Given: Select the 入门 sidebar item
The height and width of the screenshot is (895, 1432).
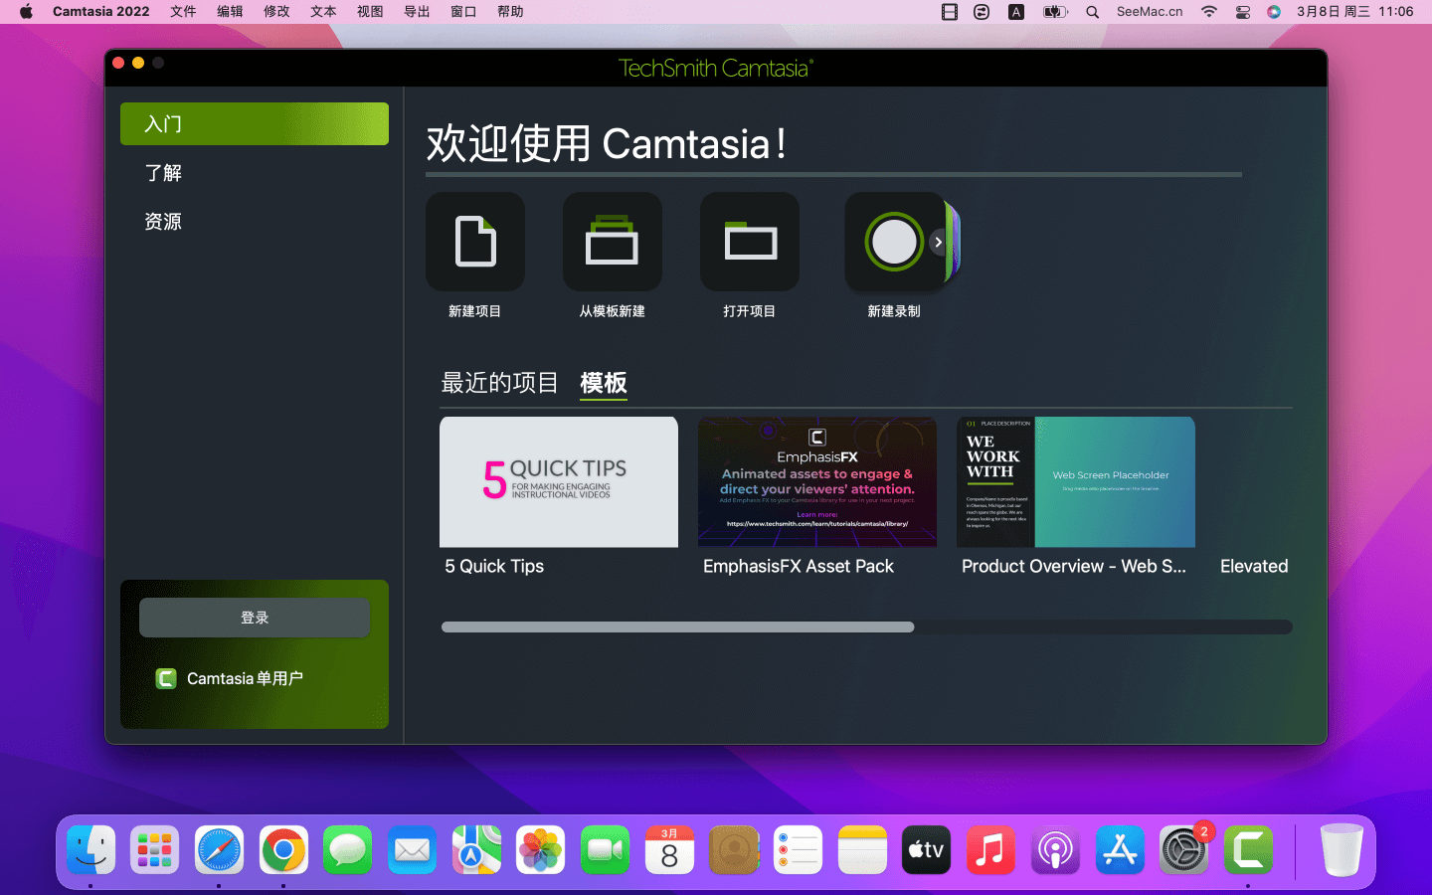Looking at the screenshot, I should (x=255, y=124).
